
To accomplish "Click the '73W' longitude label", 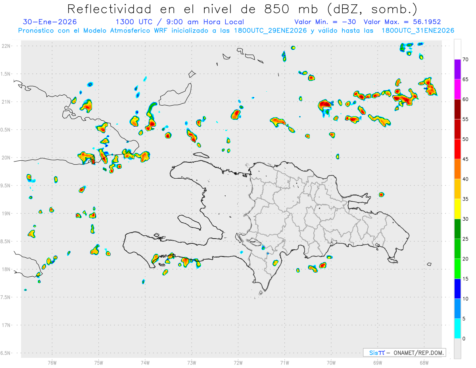I will (192, 362).
